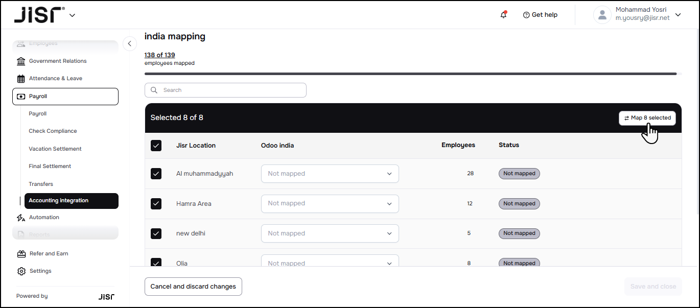Open the Jisr logo workspace dropdown chevron
The image size is (700, 308).
coord(72,15)
